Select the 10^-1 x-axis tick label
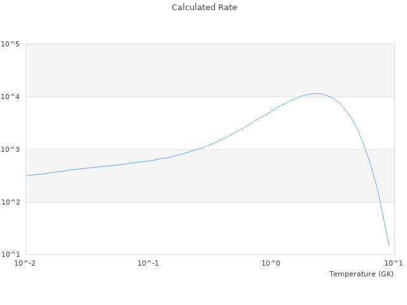Screen dimensions: 407x305 148,263
